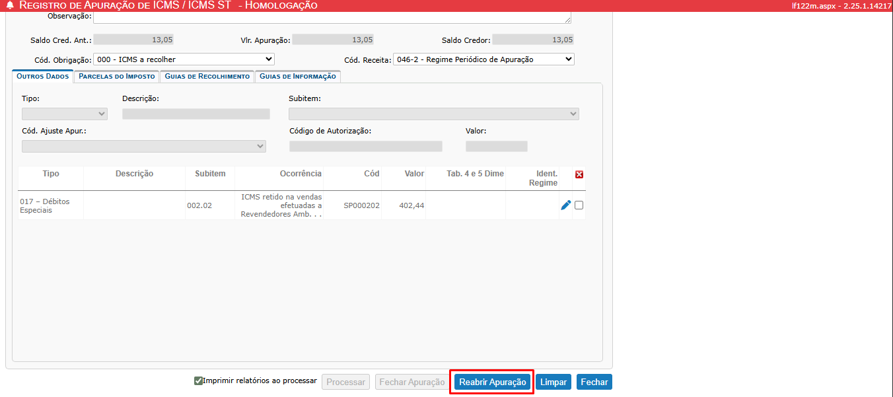Open the Guias de Recolhimento tab

[207, 77]
